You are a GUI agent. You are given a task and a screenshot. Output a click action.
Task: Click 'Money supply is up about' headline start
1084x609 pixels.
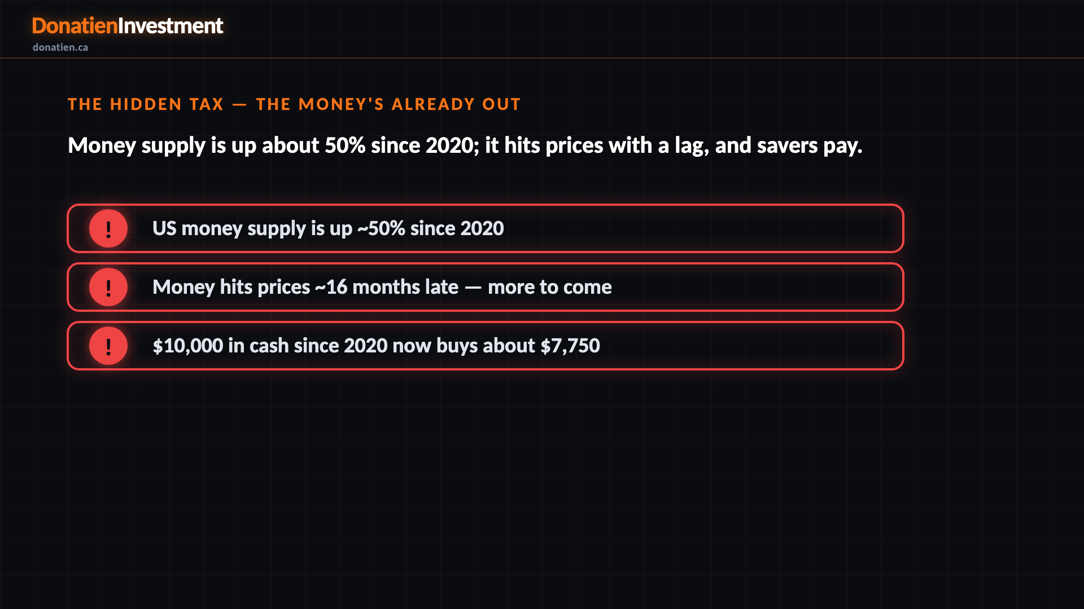pos(194,146)
